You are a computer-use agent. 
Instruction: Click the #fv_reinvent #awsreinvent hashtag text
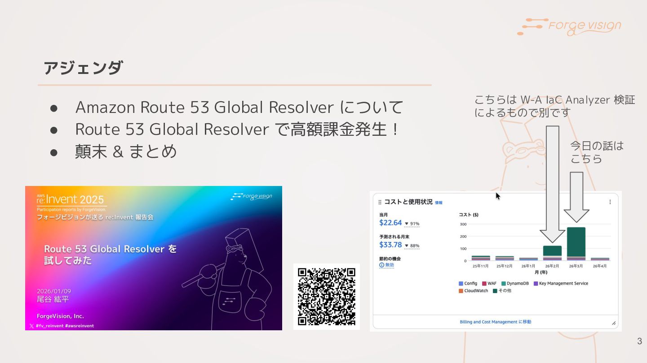point(65,326)
